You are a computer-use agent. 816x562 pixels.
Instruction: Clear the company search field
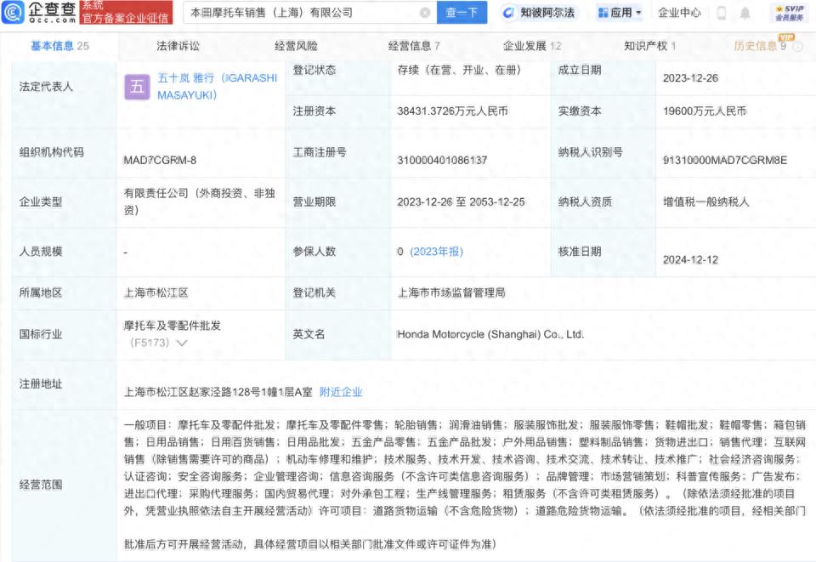pos(425,13)
